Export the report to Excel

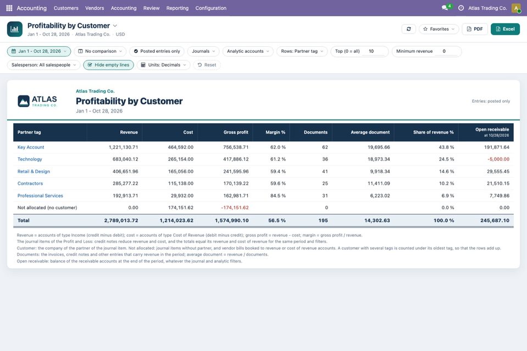[505, 29]
